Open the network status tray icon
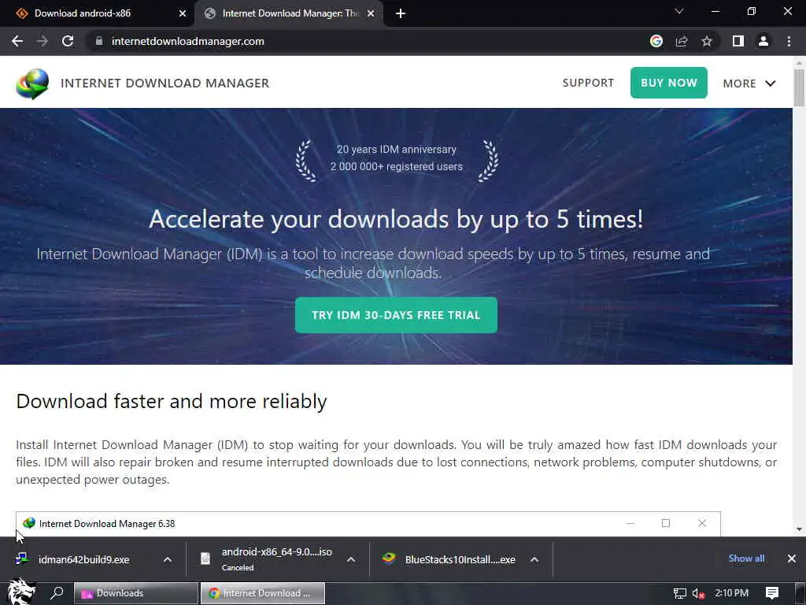 click(679, 594)
